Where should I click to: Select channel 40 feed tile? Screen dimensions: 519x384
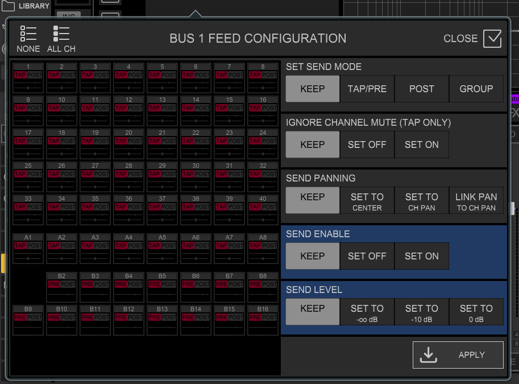click(263, 210)
